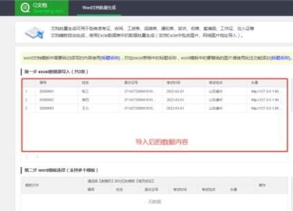Viewport: 293px width, 211px height.
Task: Click 姓名 sub-header in the template table
Action: 119,190
